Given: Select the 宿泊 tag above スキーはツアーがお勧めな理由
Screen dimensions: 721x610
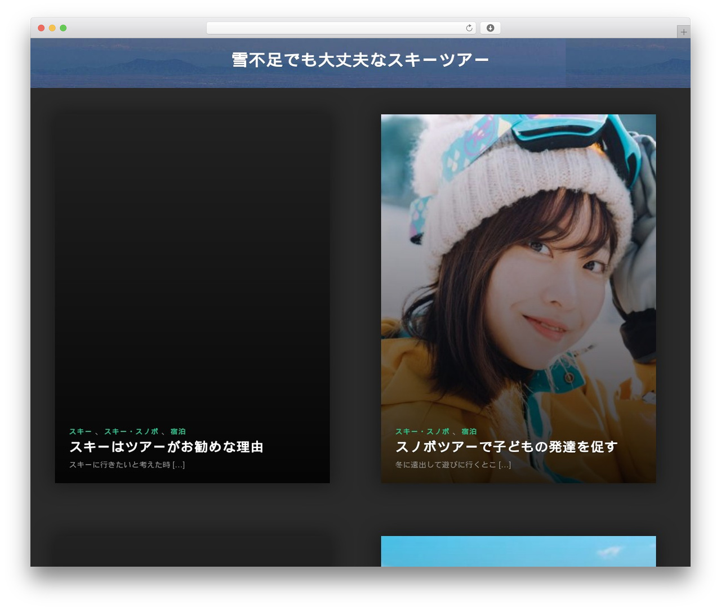Looking at the screenshot, I should (178, 432).
